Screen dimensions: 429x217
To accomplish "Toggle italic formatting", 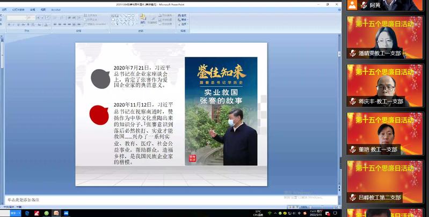I will pos(13,25).
